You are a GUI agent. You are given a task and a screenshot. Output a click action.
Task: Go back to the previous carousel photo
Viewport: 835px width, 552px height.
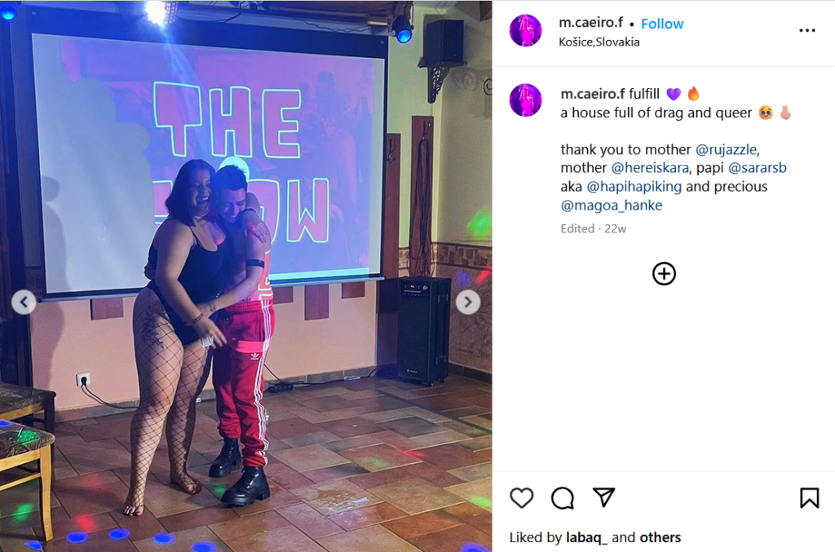[24, 302]
